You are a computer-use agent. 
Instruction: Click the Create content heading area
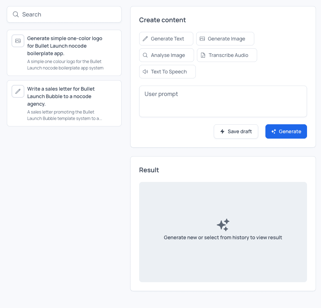pos(162,20)
